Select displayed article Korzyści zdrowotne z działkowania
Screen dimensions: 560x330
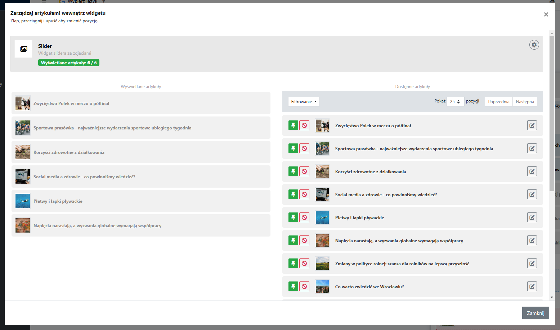coord(141,152)
